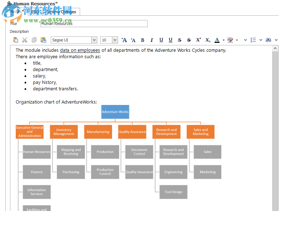Image resolution: width=300 pixels, height=226 pixels.
Task: Toggle double underline formatting
Action: (170, 40)
